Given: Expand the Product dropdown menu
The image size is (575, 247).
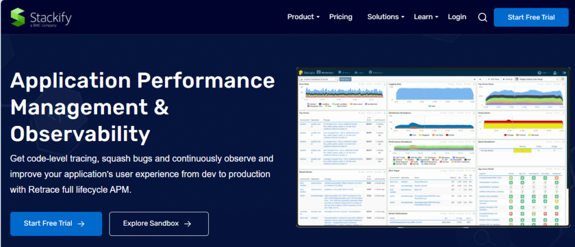Looking at the screenshot, I should point(303,17).
